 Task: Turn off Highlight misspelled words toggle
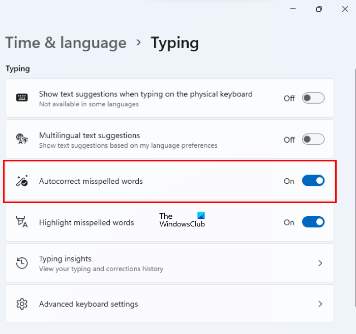(x=313, y=222)
